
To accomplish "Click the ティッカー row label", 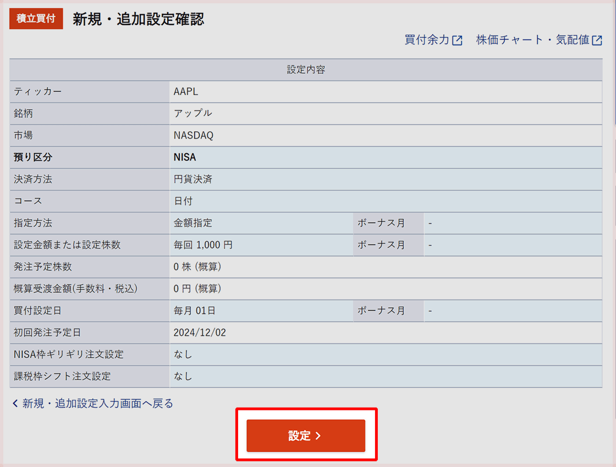I will 38,91.
